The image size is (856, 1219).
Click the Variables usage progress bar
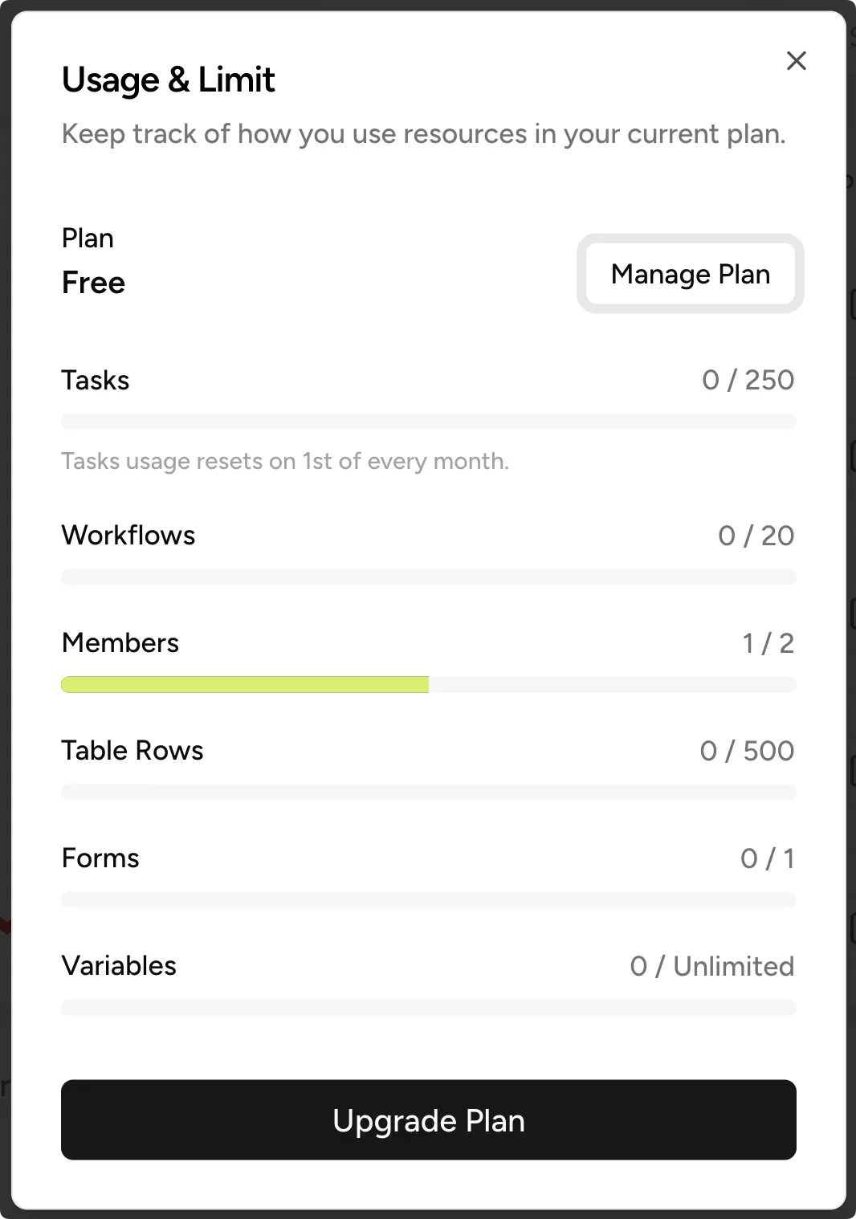tap(429, 1007)
